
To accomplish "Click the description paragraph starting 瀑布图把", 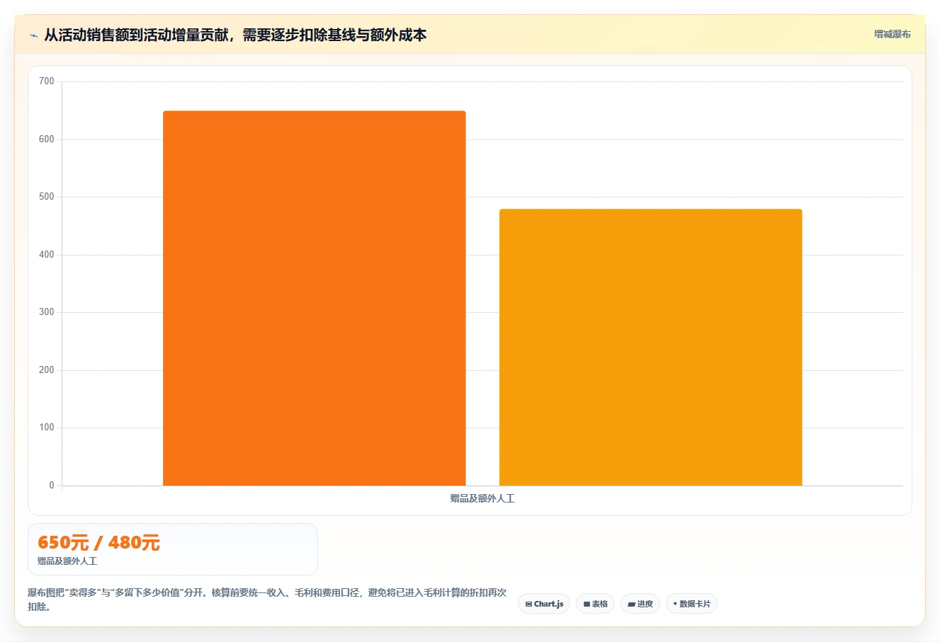I will 267,600.
